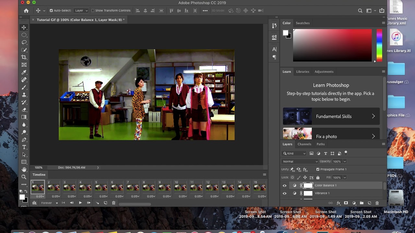Viewport: 415px width, 233px height.
Task: Hide the Vibrance 1 layer
Action: (x=285, y=193)
